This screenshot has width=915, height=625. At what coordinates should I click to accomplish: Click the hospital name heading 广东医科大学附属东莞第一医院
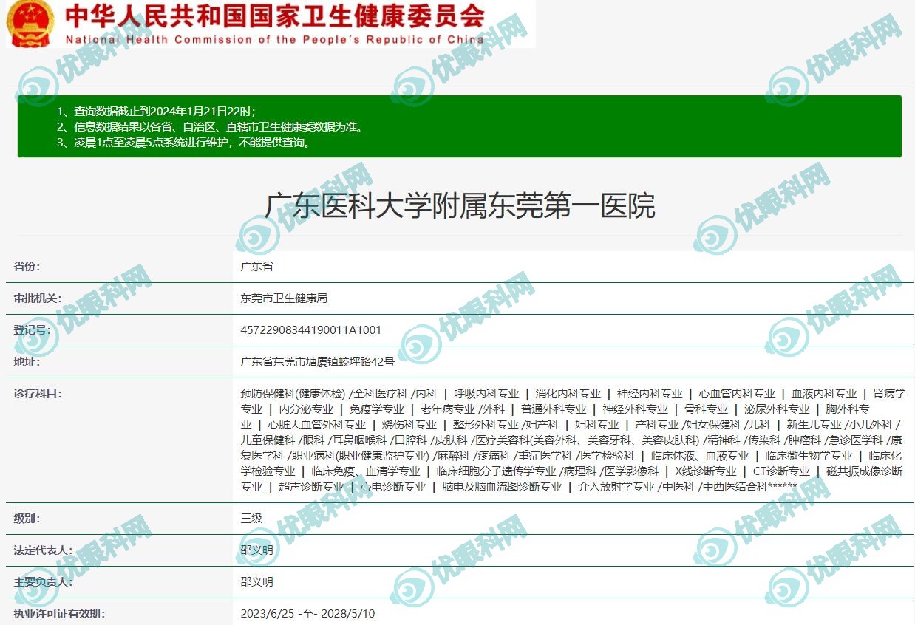point(459,207)
